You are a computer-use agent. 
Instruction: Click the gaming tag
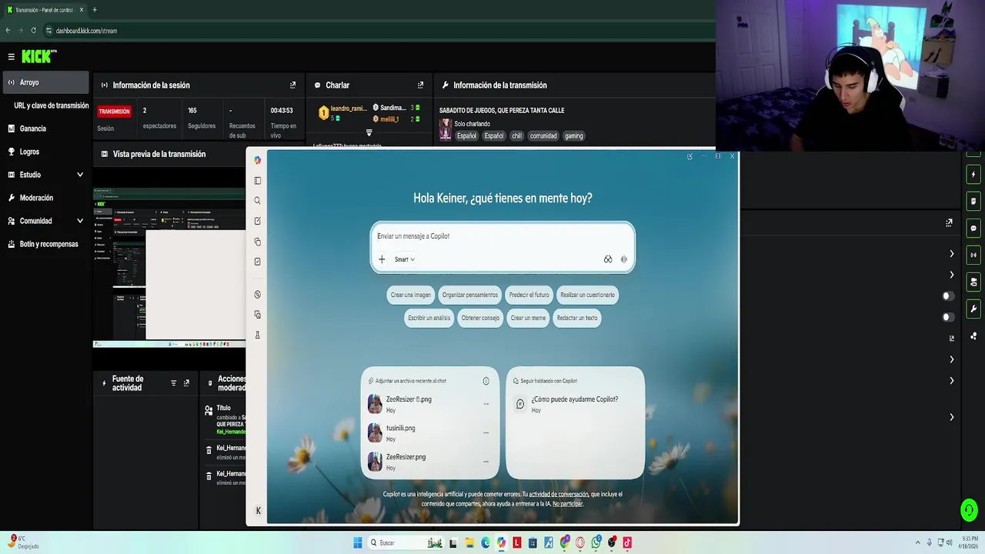(x=574, y=136)
